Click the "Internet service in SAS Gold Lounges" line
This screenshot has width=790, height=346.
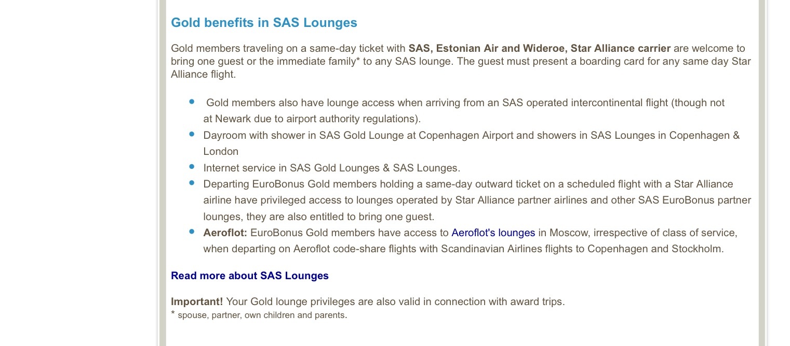pos(331,168)
